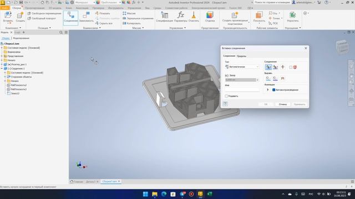The height and width of the screenshot is (199, 355).
Task: Click the Копировать tool
Action: click(131, 23)
